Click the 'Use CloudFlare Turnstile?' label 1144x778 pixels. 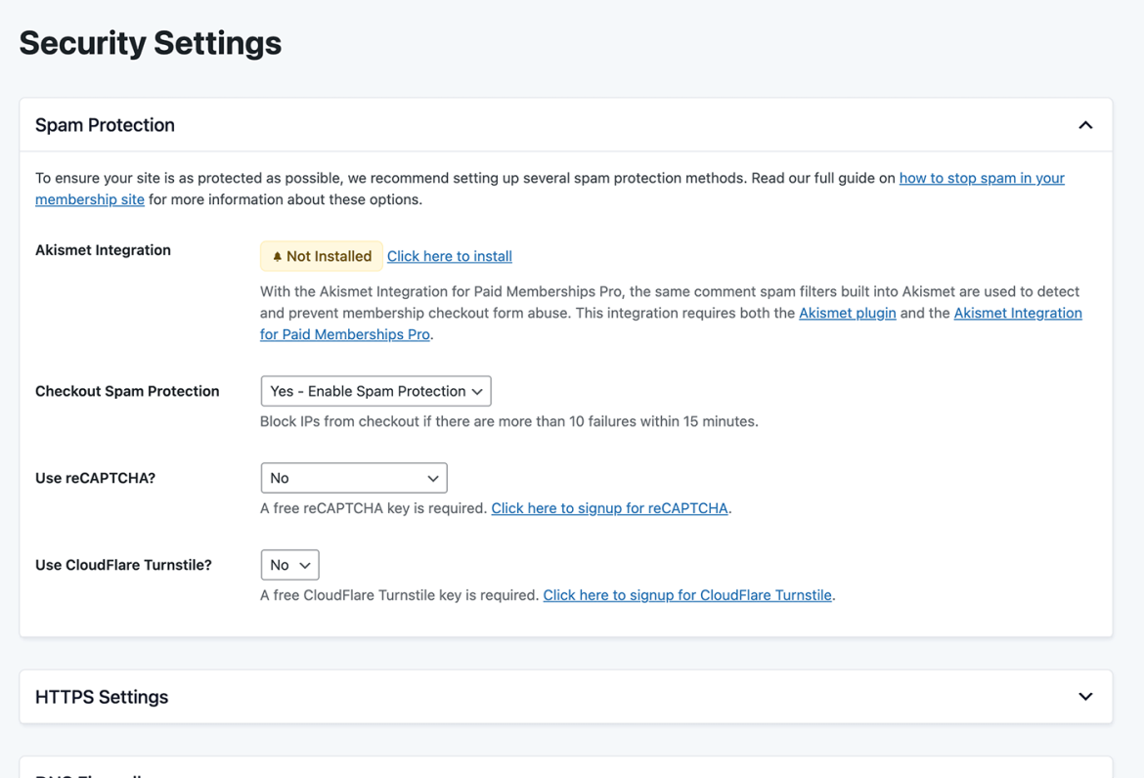pyautogui.click(x=123, y=565)
